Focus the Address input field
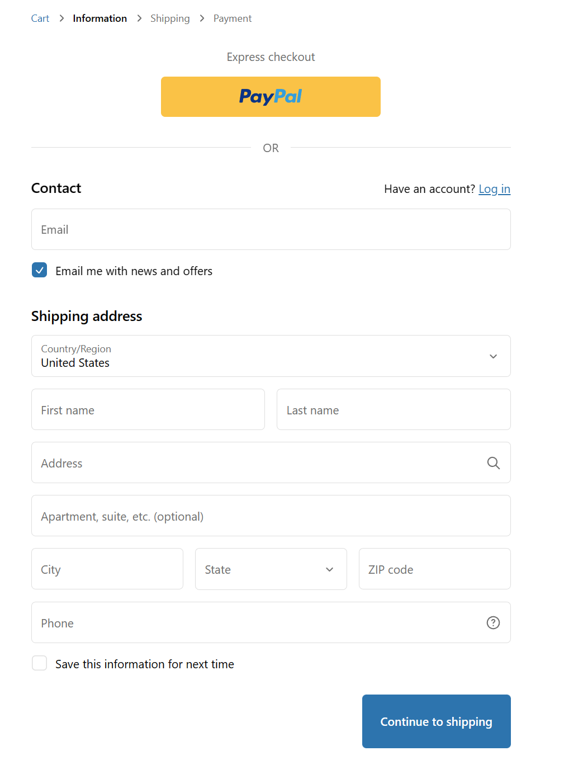Screen dimensions: 564x765 (x=257, y=463)
